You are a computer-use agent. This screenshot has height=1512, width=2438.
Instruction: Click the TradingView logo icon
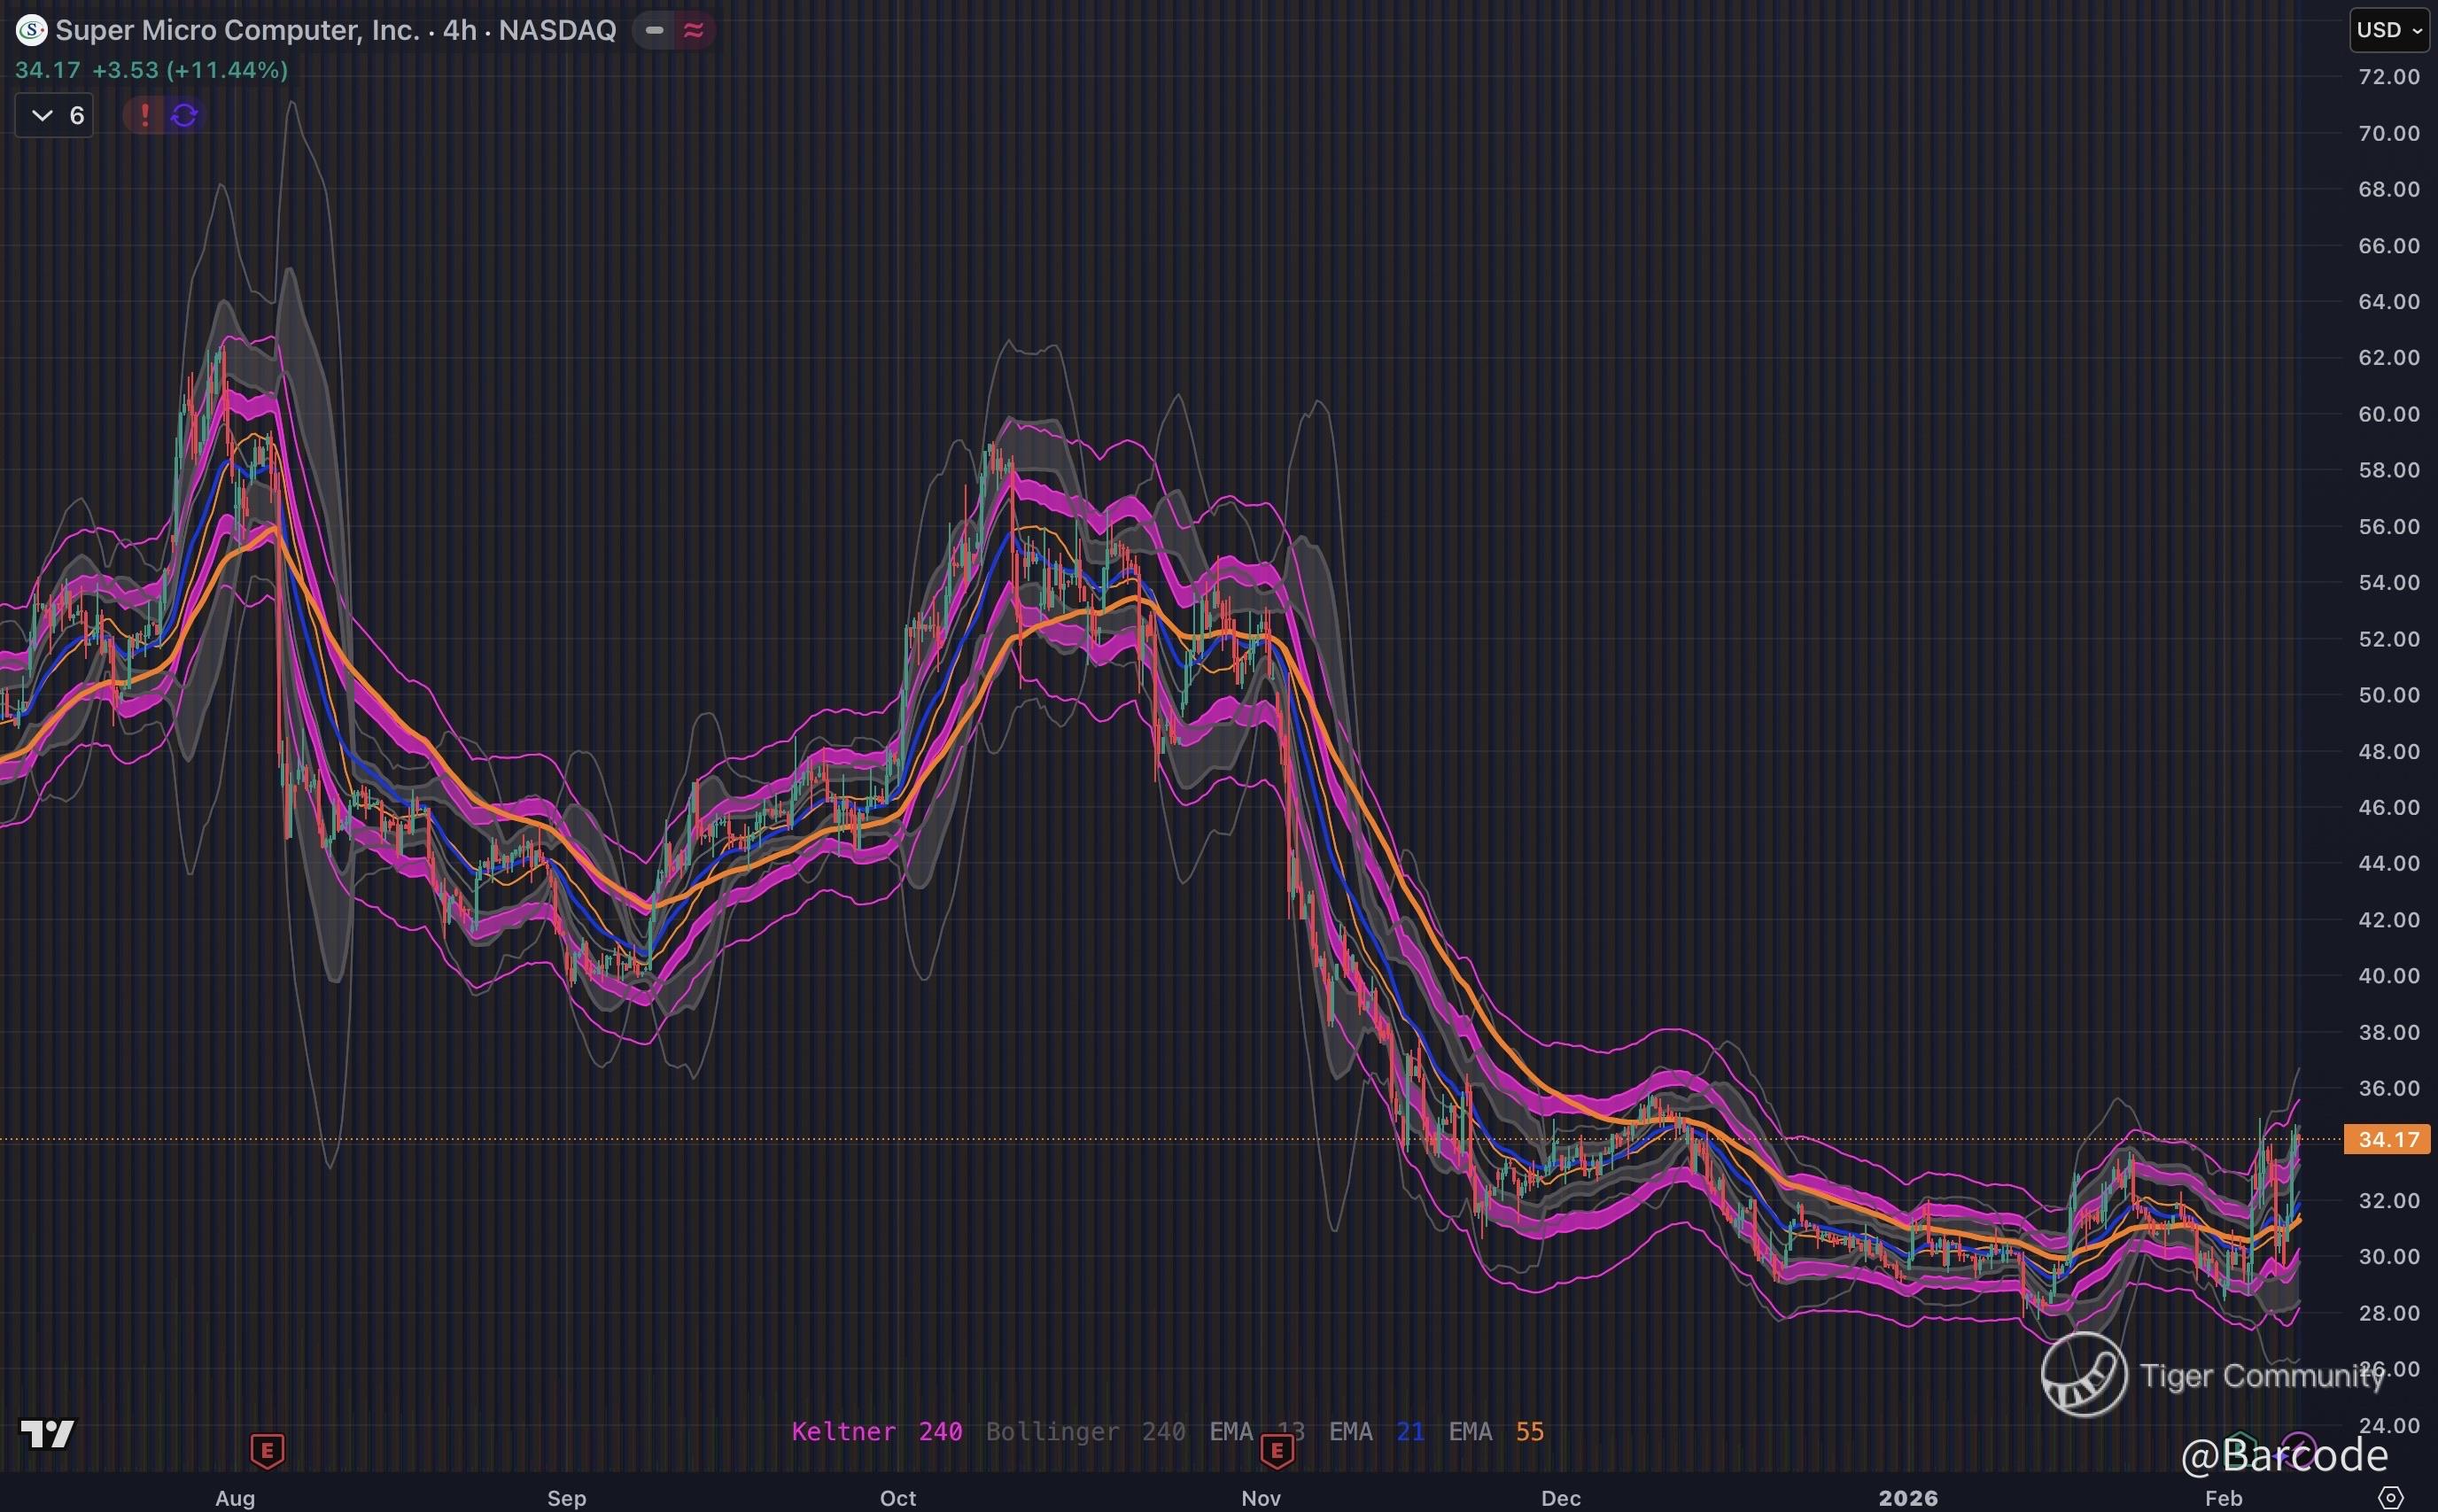(48, 1434)
